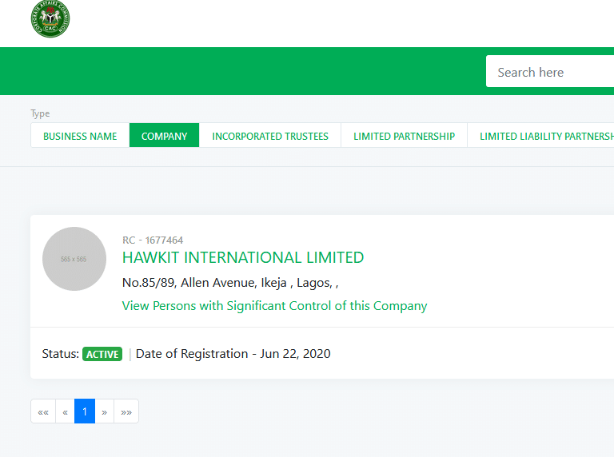Go to previous page of results

[65, 411]
